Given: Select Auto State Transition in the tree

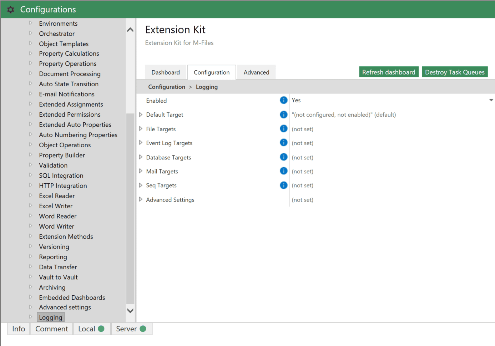Looking at the screenshot, I should pyautogui.click(x=69, y=84).
